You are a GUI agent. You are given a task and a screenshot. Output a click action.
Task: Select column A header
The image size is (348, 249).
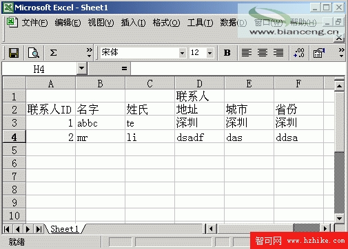coord(51,84)
